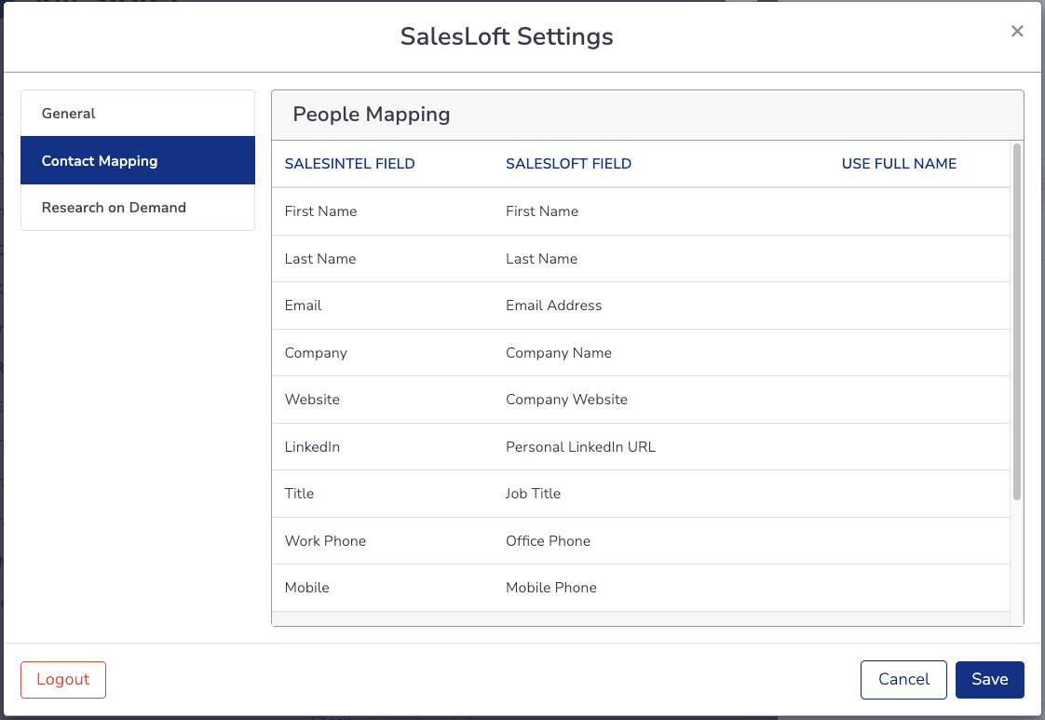Click the vertical scrollbar in People Mapping
Viewport: 1045px width, 720px height.
(1016, 321)
